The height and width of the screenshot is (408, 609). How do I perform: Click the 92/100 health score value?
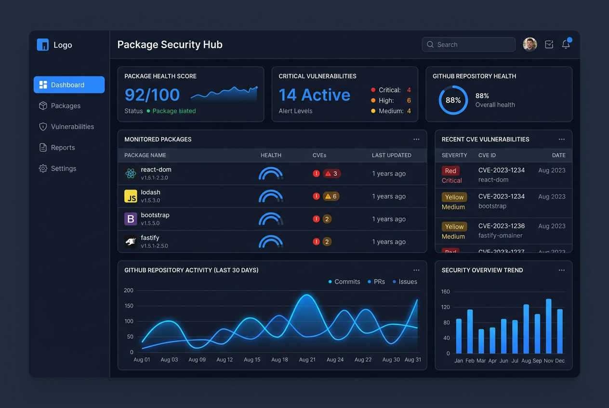pos(152,95)
